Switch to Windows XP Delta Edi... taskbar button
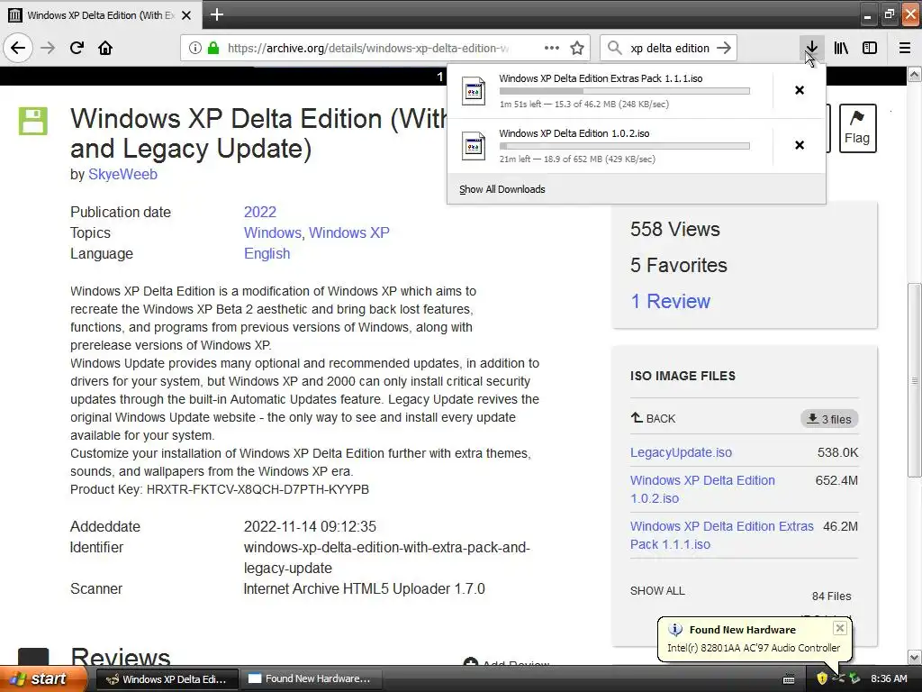The width and height of the screenshot is (922, 692). [x=167, y=679]
